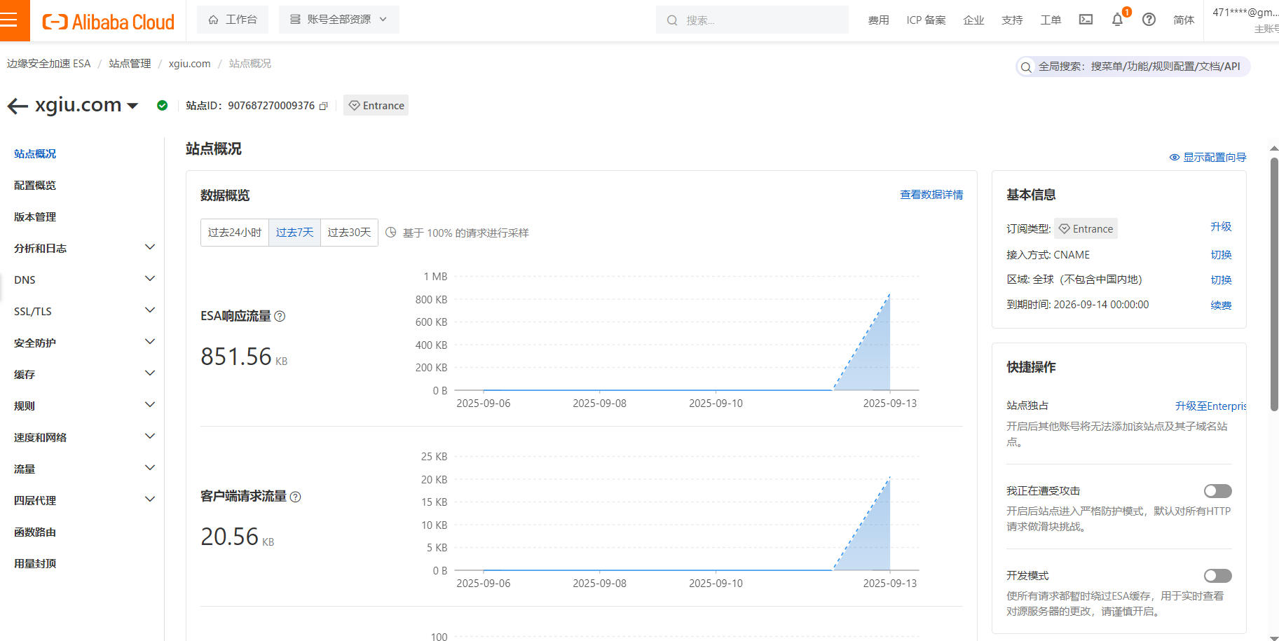This screenshot has height=641, width=1279.
Task: Click 切换 next to 接入方式 CNAME
Action: pyautogui.click(x=1221, y=255)
